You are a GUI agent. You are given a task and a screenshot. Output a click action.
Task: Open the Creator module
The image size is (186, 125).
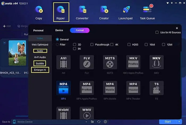pos(104,12)
